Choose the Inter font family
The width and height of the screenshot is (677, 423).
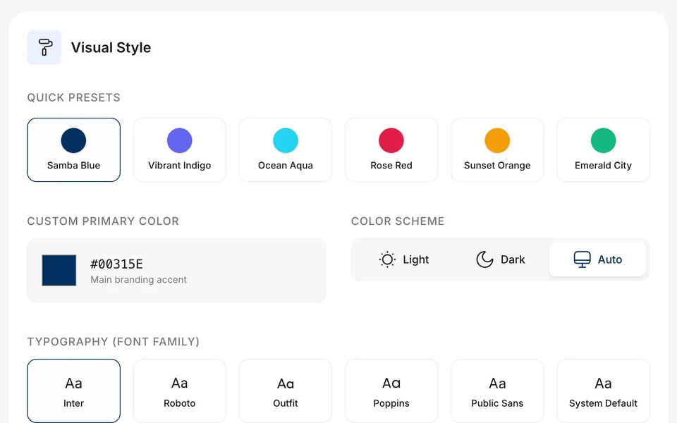coord(74,391)
